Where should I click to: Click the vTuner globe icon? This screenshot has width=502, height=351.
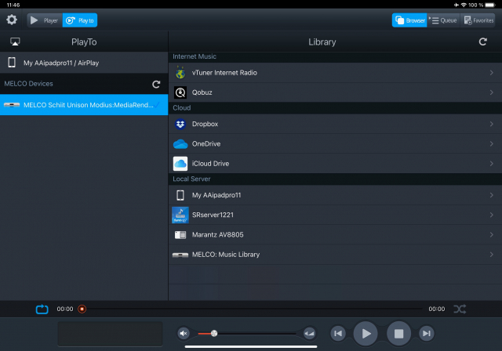(180, 73)
